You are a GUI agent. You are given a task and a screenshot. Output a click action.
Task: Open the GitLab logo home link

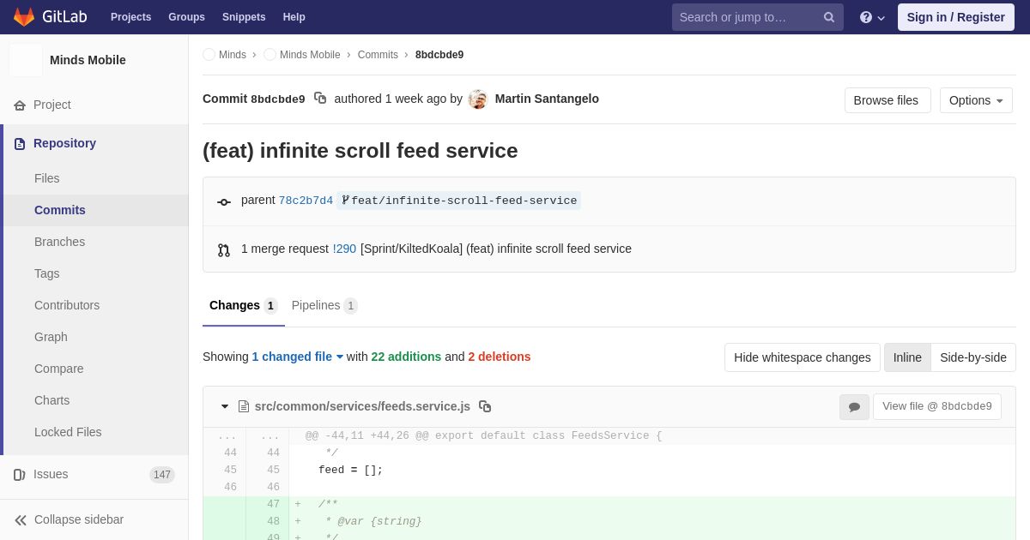(50, 17)
